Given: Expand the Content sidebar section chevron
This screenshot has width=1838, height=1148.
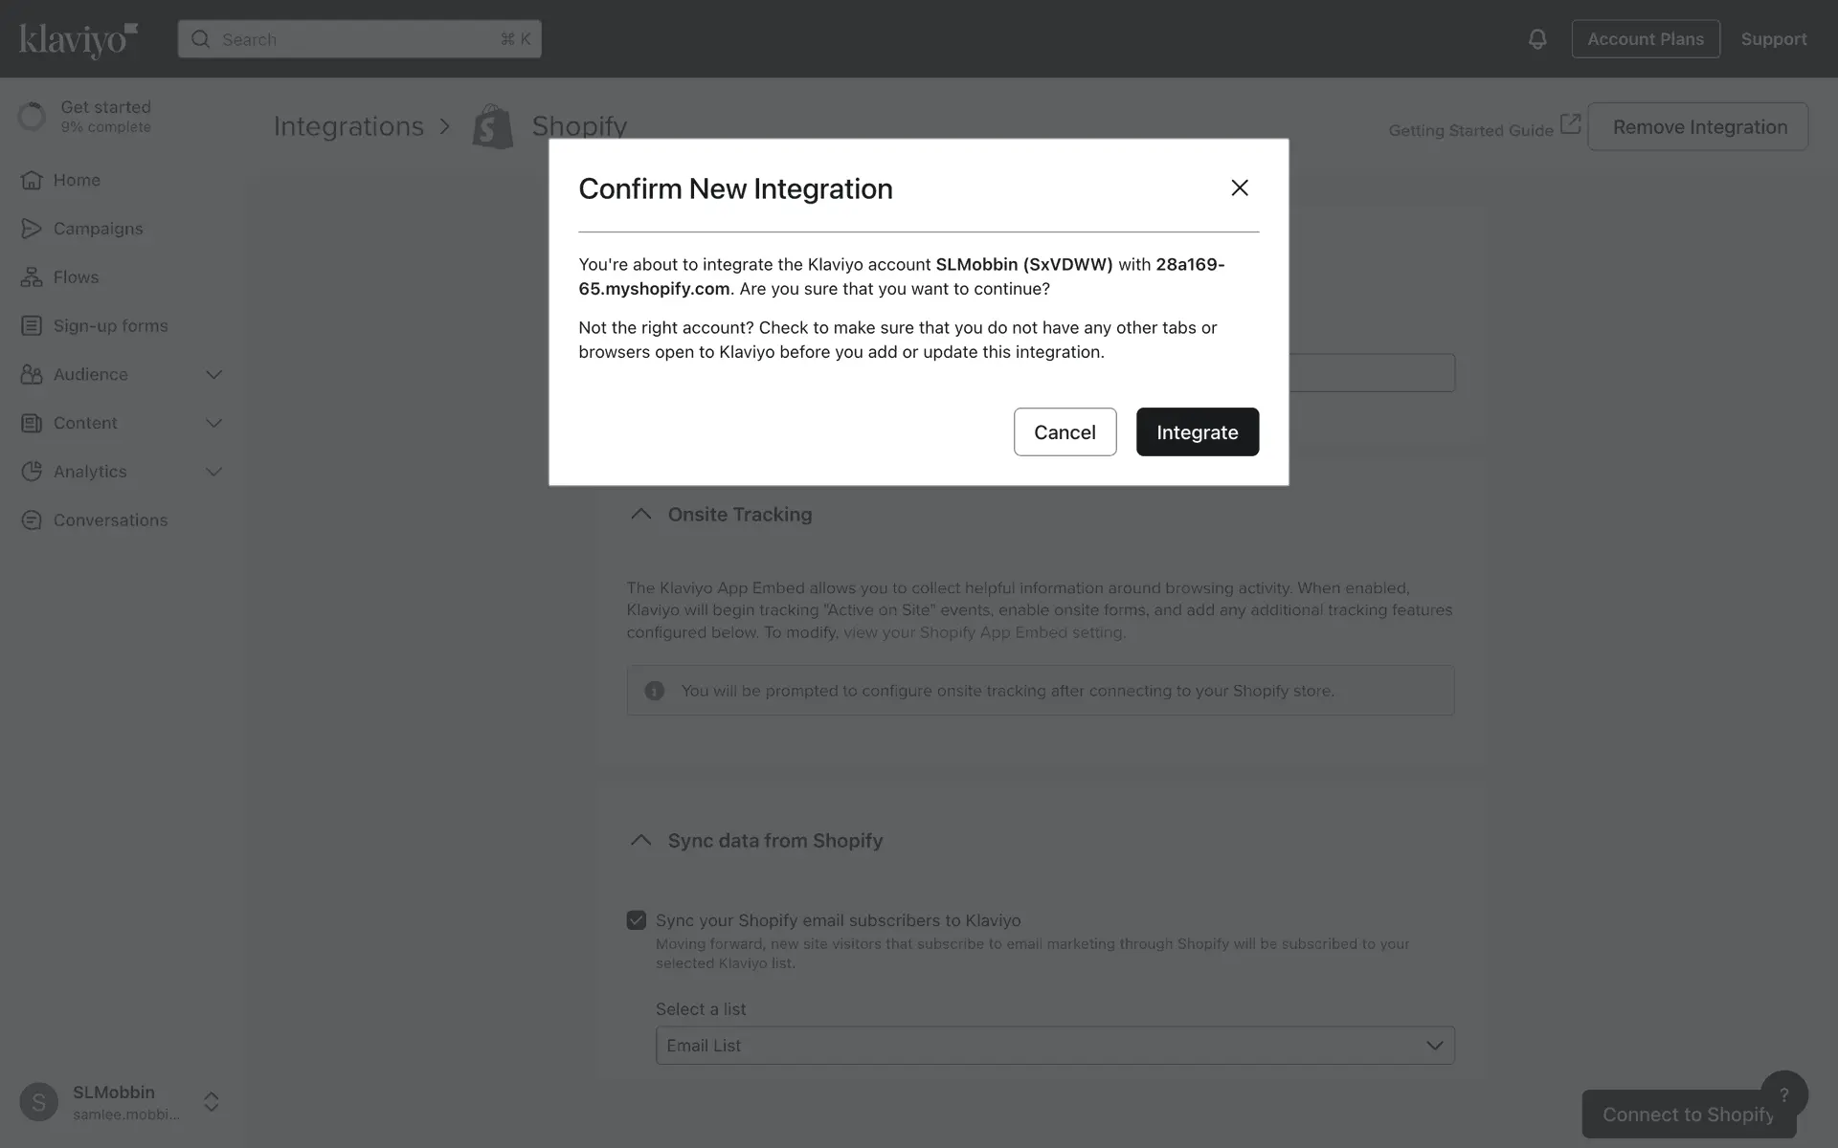Looking at the screenshot, I should (213, 423).
